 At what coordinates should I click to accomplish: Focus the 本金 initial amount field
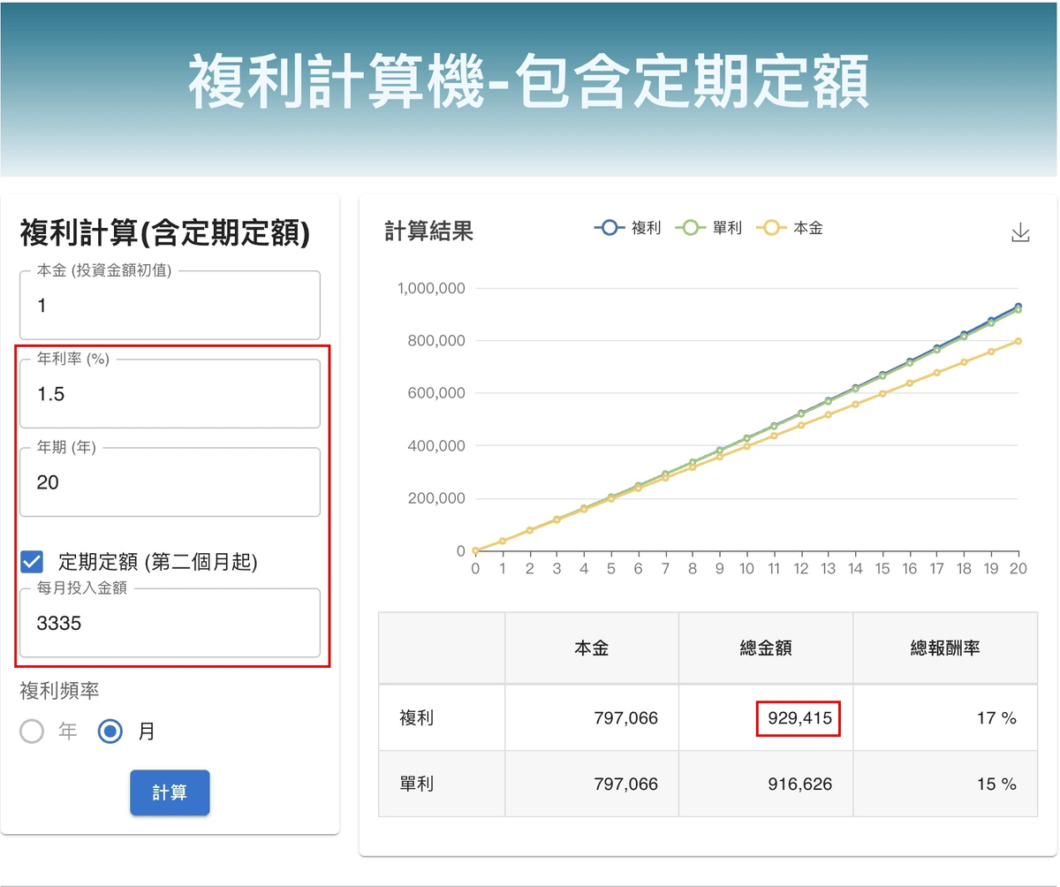tap(170, 306)
